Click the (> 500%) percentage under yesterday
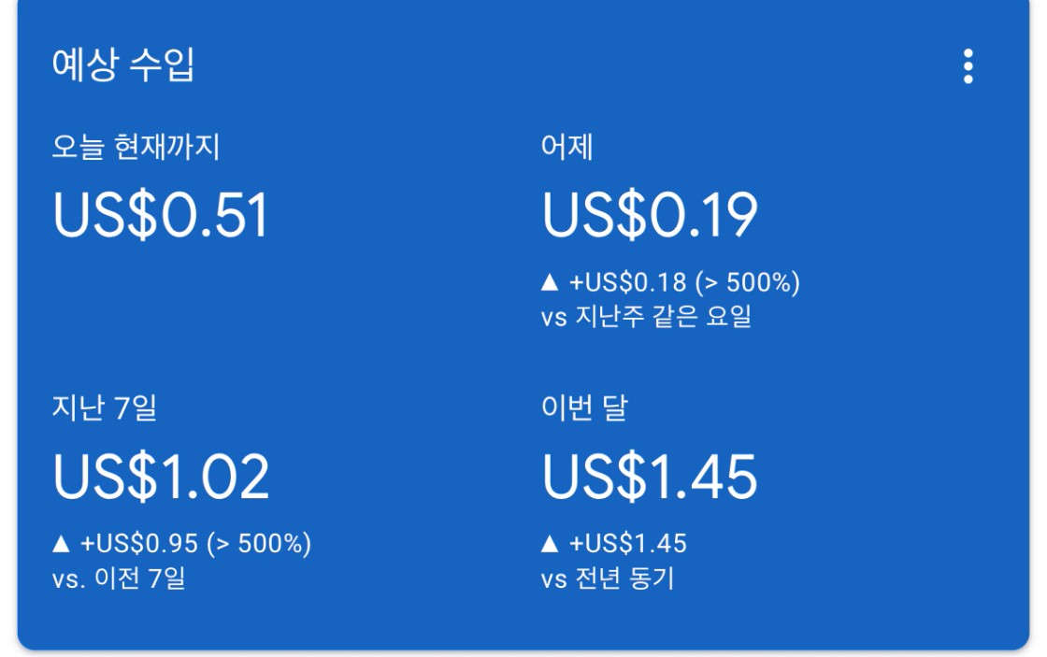The height and width of the screenshot is (657, 1047). [748, 282]
